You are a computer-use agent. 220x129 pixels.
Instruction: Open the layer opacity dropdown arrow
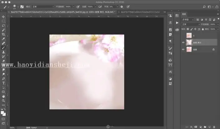point(218,24)
